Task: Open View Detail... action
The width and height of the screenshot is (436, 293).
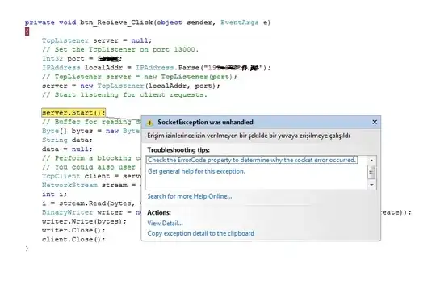Action: (x=165, y=224)
